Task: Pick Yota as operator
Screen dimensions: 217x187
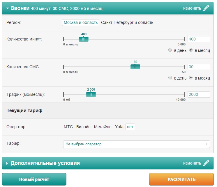Action: coord(119,127)
